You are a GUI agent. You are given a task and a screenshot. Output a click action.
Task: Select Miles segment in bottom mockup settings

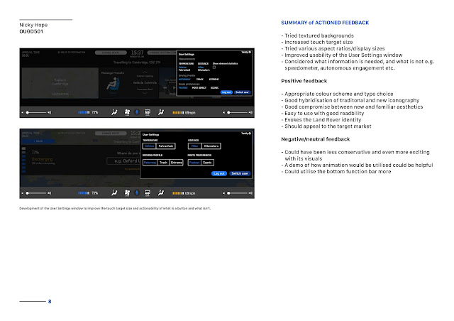tap(194, 146)
